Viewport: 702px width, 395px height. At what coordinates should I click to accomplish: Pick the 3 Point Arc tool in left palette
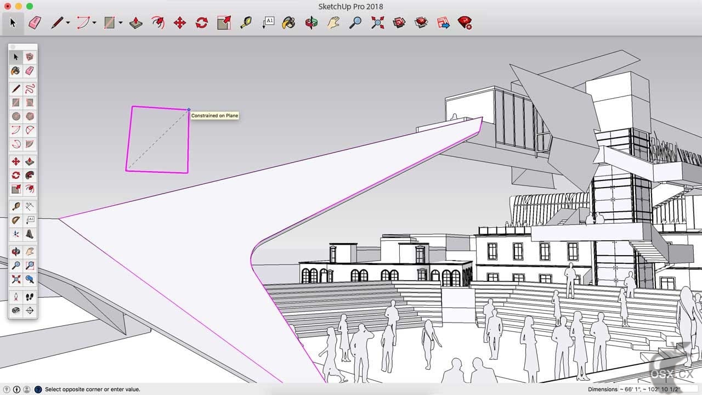[x=16, y=144]
